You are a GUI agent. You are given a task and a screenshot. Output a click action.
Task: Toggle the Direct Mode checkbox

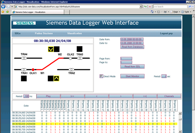tap(101, 76)
